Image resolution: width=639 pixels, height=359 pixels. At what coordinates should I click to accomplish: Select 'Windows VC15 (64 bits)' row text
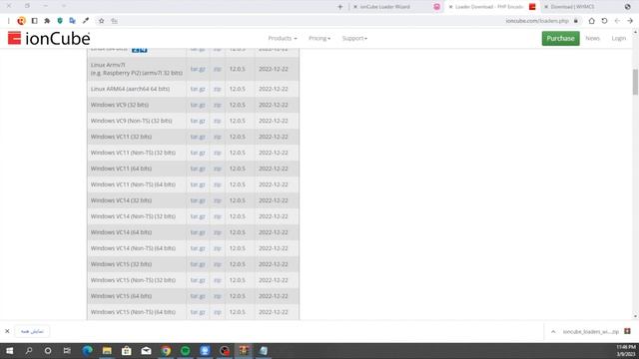121,296
